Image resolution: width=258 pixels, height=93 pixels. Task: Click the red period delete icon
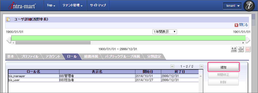coord(248,49)
